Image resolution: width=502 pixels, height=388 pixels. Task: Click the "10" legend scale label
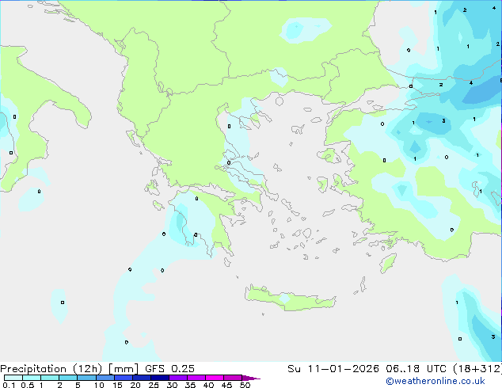(99, 385)
